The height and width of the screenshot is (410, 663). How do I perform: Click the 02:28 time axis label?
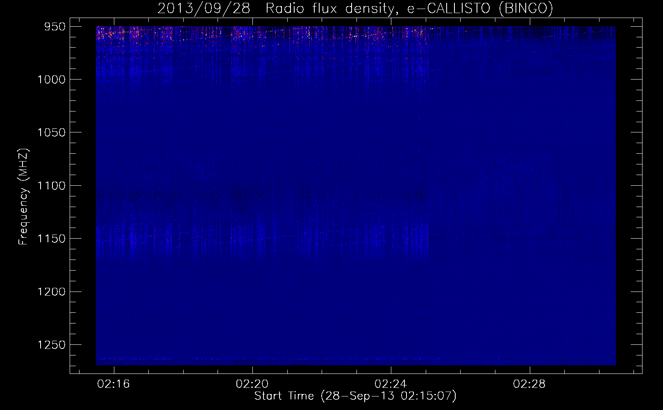pyautogui.click(x=529, y=384)
